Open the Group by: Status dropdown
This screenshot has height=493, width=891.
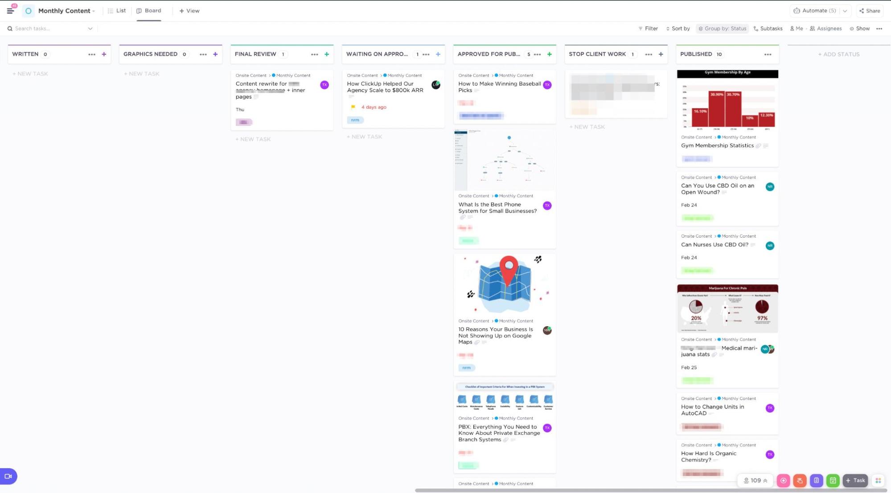click(x=722, y=28)
